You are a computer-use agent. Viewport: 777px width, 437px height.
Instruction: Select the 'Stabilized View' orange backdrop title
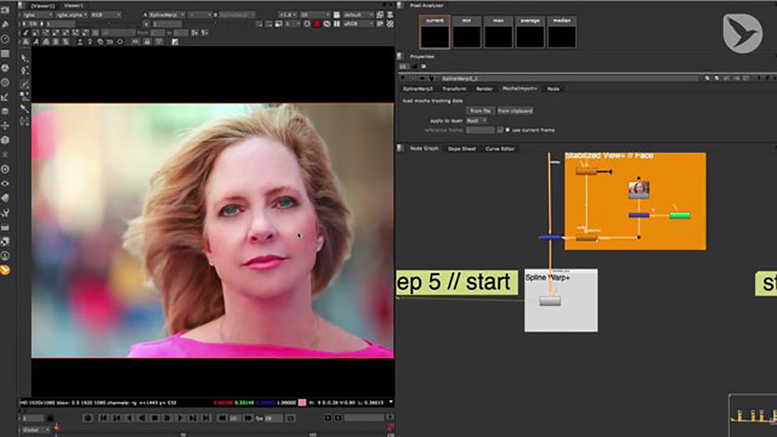click(x=609, y=156)
